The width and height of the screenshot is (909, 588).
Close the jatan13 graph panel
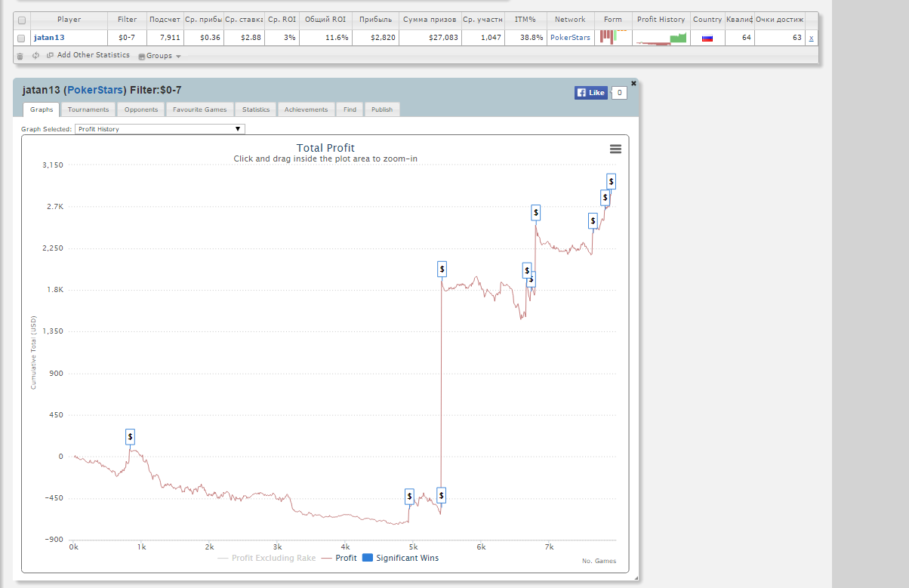[633, 83]
